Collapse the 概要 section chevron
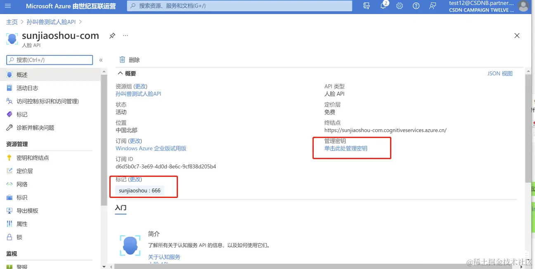 tap(121, 73)
